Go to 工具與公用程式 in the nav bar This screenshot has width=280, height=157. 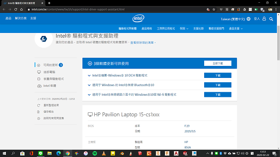pyautogui.click(x=166, y=28)
